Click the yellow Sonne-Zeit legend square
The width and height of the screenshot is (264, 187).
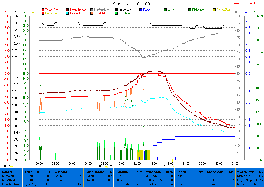tap(214, 10)
